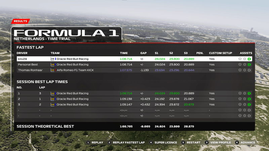Image resolution: width=269 pixels, height=151 pixels.
Task: Advance to the next screen
Action: coord(248,142)
